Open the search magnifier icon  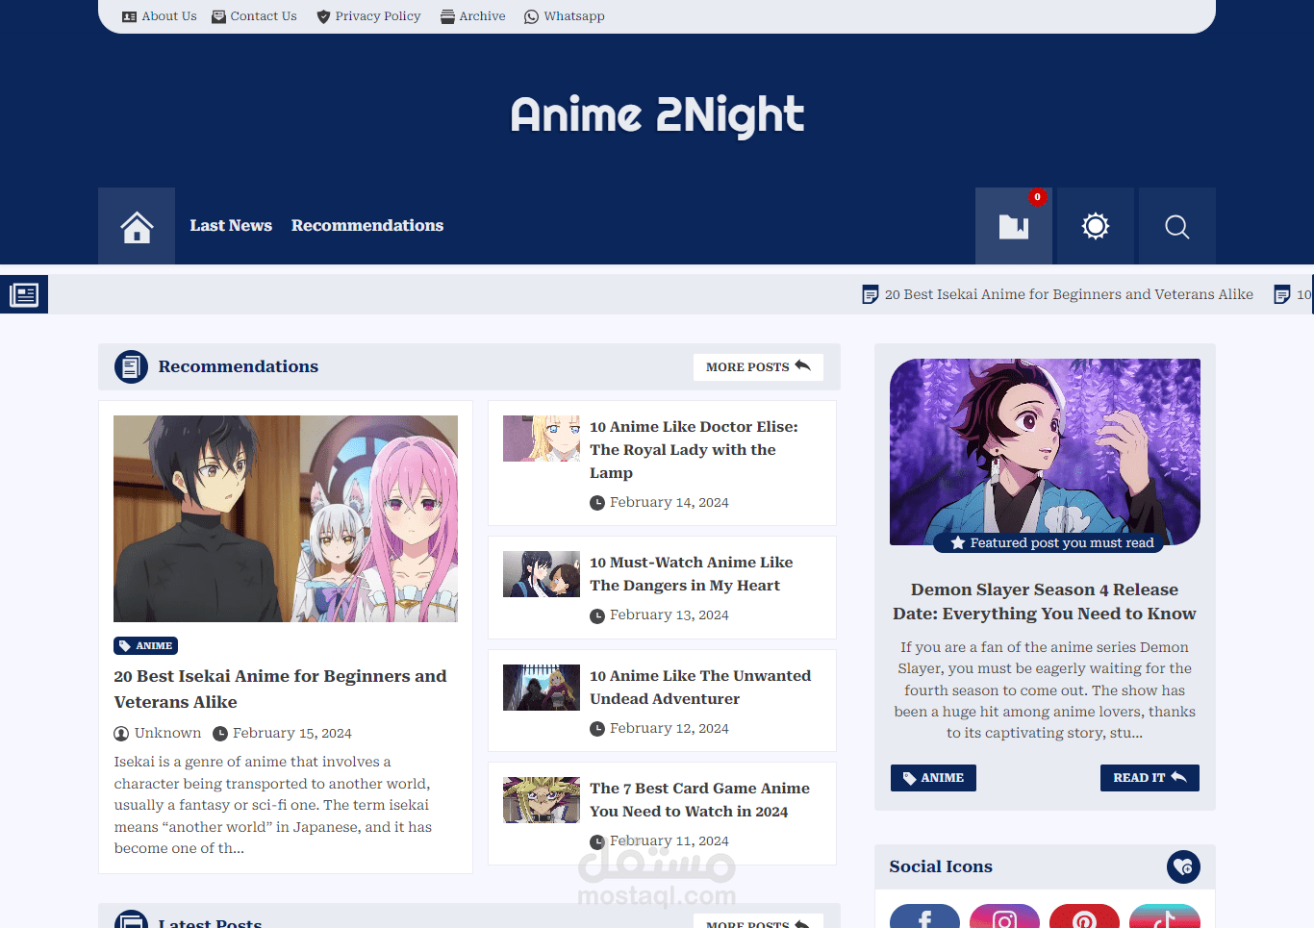pos(1177,226)
